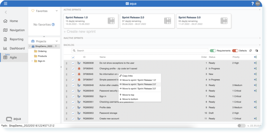Click Create new sprint
Screen dimensions: 267x133
[80, 32]
